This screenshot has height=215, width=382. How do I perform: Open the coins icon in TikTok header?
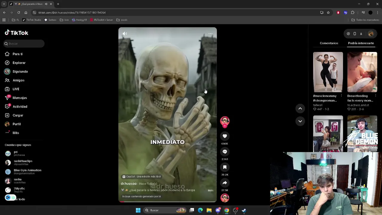tap(348, 34)
